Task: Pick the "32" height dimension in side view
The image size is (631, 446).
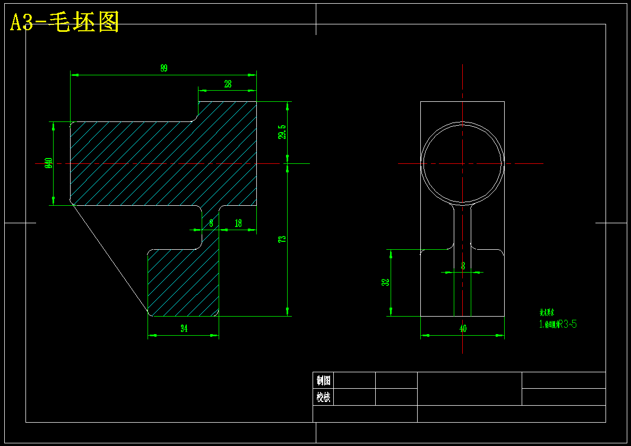Action: (385, 282)
